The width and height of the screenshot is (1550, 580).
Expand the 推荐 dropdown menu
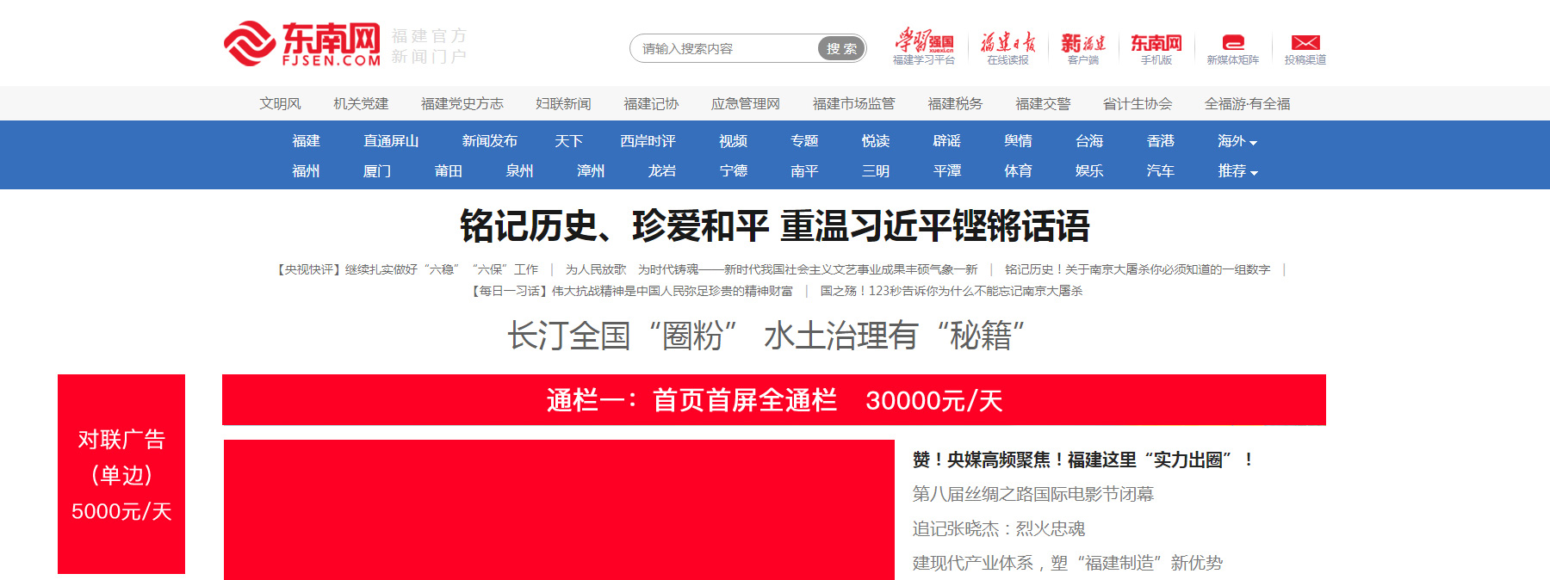coord(1237,171)
